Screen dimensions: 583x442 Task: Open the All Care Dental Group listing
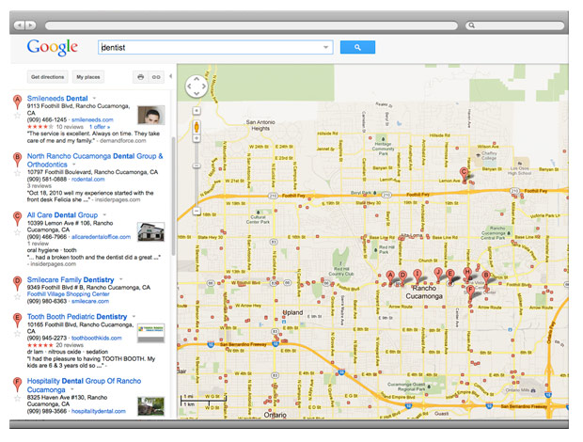61,215
